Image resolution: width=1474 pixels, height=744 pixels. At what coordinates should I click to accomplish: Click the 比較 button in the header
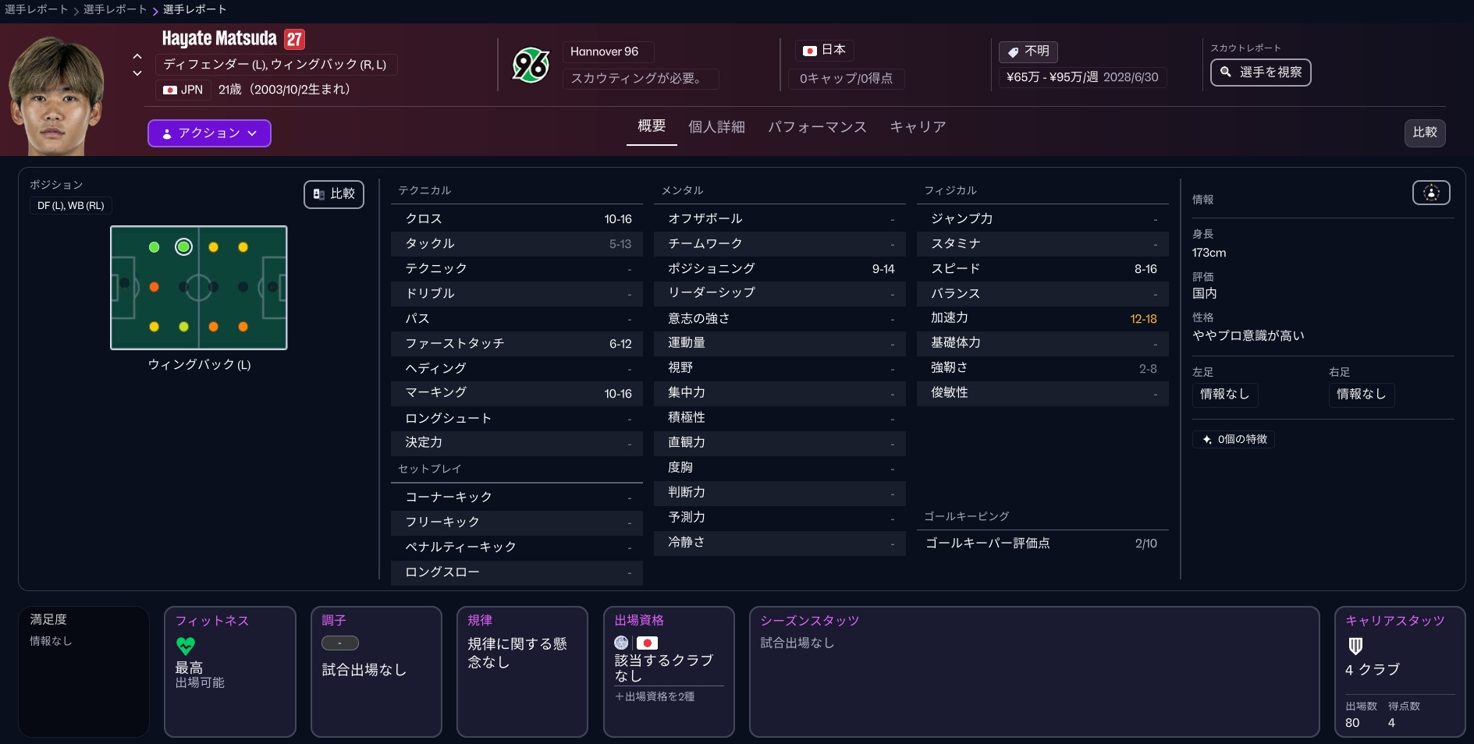pos(1424,133)
